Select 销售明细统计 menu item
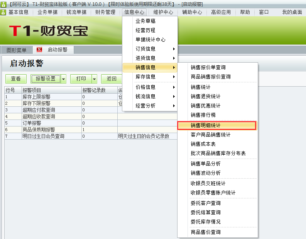This screenshot has height=239, width=306. [217, 125]
